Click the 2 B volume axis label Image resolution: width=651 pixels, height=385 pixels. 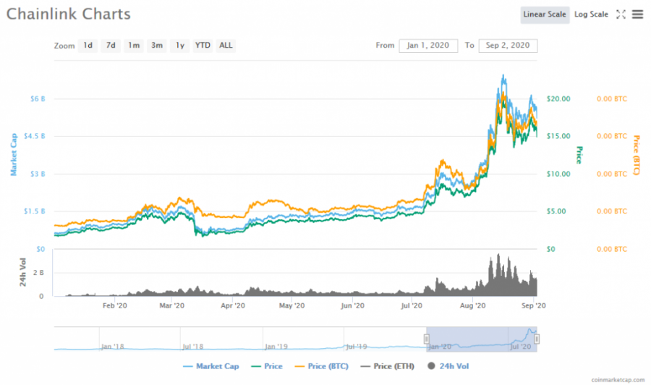(38, 273)
